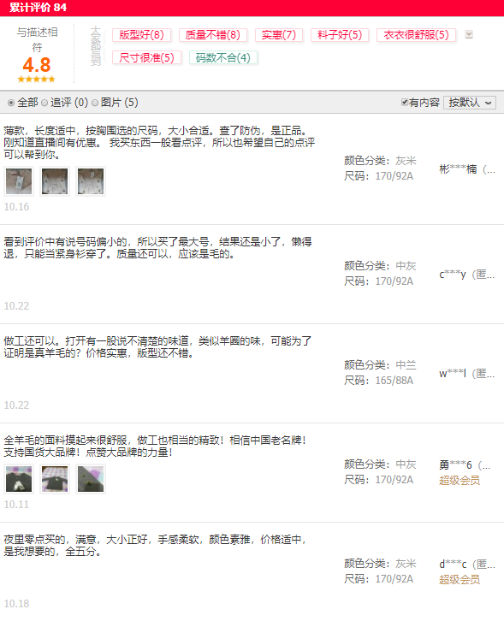
Task: Filter reviews by 质量不错(8) tag
Action: pos(213,35)
